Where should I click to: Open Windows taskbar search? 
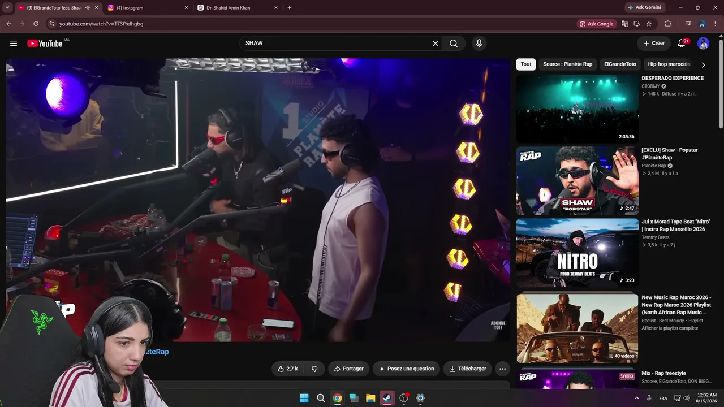(x=321, y=398)
